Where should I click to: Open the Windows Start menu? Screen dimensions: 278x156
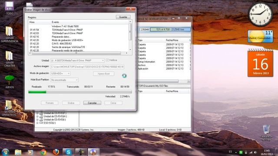tap(5, 152)
